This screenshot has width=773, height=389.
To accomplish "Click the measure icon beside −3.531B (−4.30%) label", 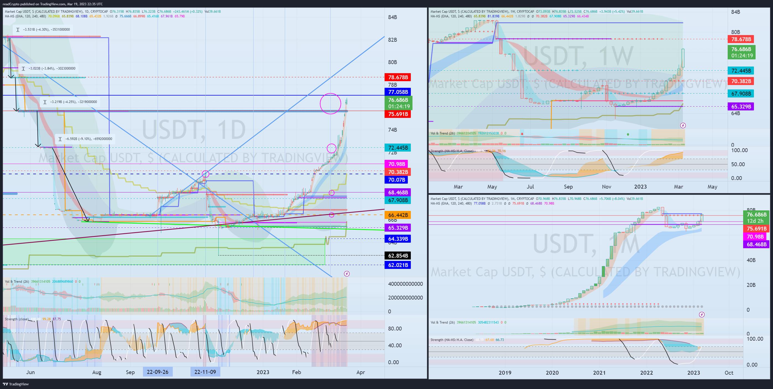I will pos(18,29).
